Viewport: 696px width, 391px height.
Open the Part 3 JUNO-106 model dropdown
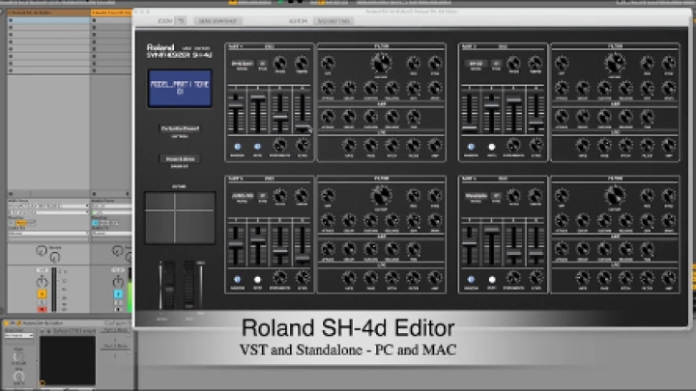coord(242,195)
